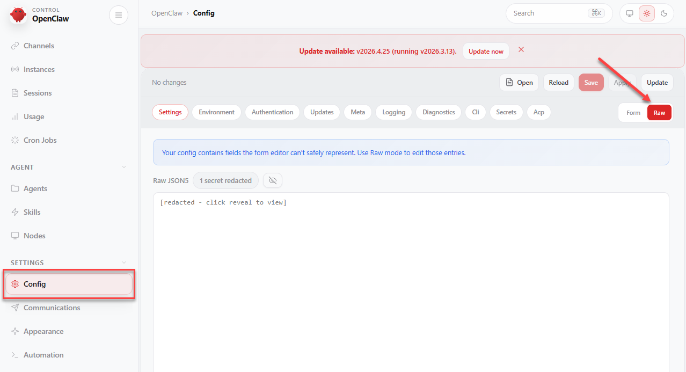
Task: Click the OpenClaw red mascot logo
Action: 18,15
